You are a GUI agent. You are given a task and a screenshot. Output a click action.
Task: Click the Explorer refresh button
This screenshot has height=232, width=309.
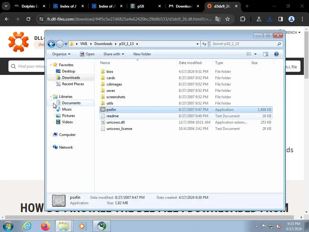pos(204,44)
